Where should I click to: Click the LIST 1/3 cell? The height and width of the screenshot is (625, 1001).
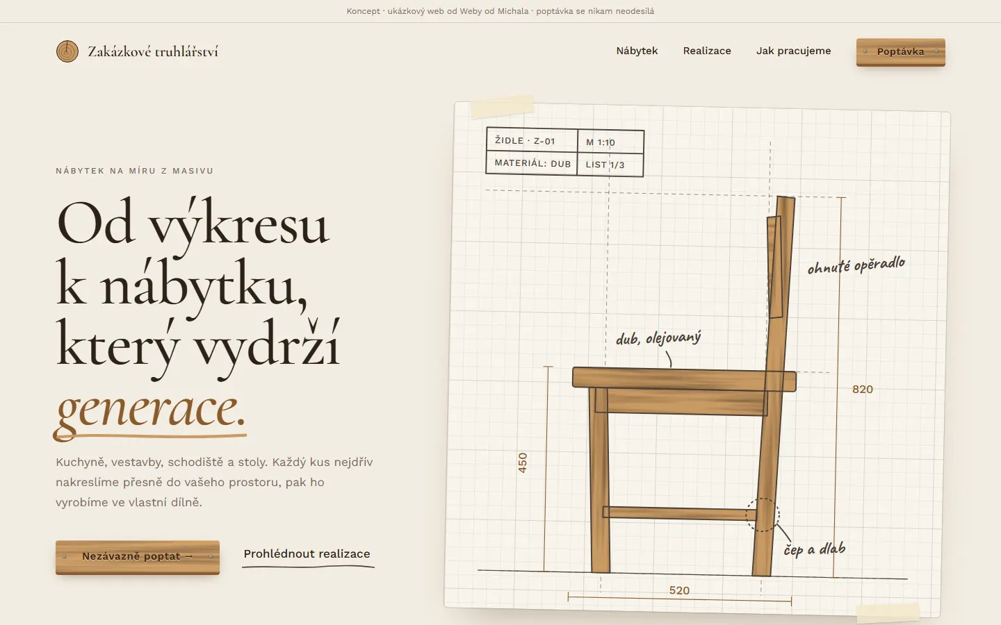(610, 165)
